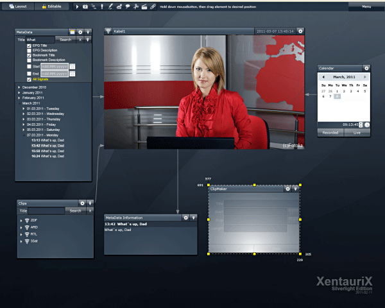Click the paperclip attachment icon
This screenshot has height=308, width=385.
(153, 6)
